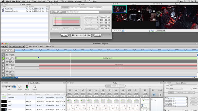
Task: Click the Klee Gold Bin icon in project list
Action: [x=3, y=9]
